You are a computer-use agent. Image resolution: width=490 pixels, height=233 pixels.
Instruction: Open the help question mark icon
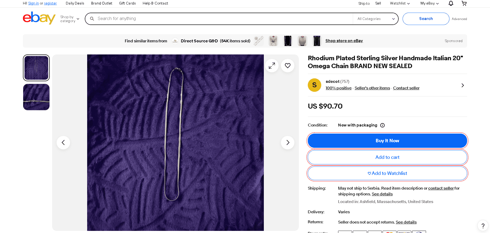point(483,226)
